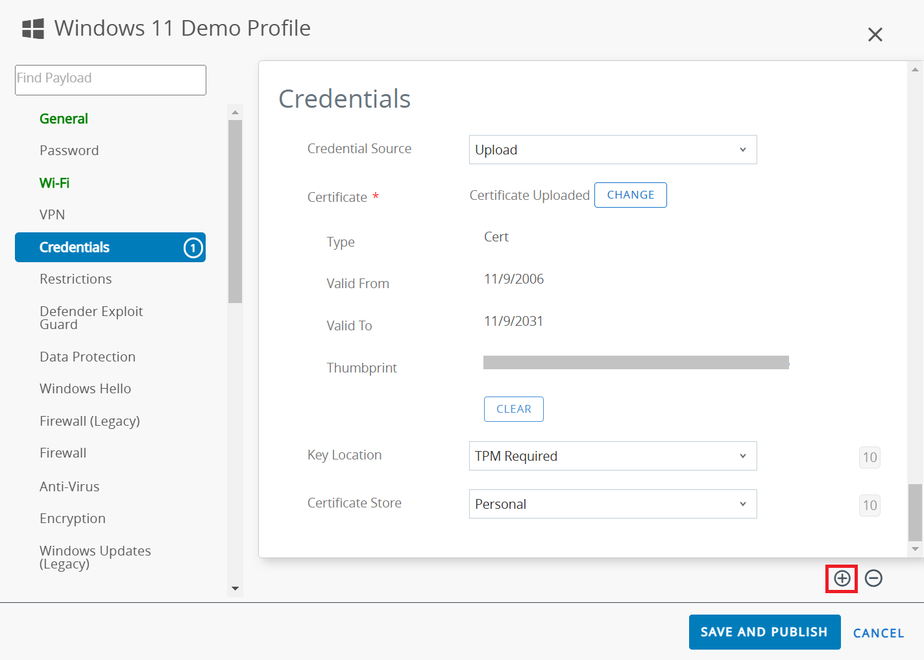Click the Valid From date 11/9/2006

click(x=514, y=279)
